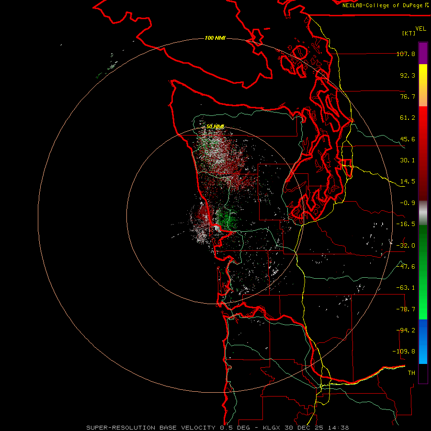This screenshot has height=431, width=431.
Task: Click the 100 NMI range ring label
Action: (215, 38)
